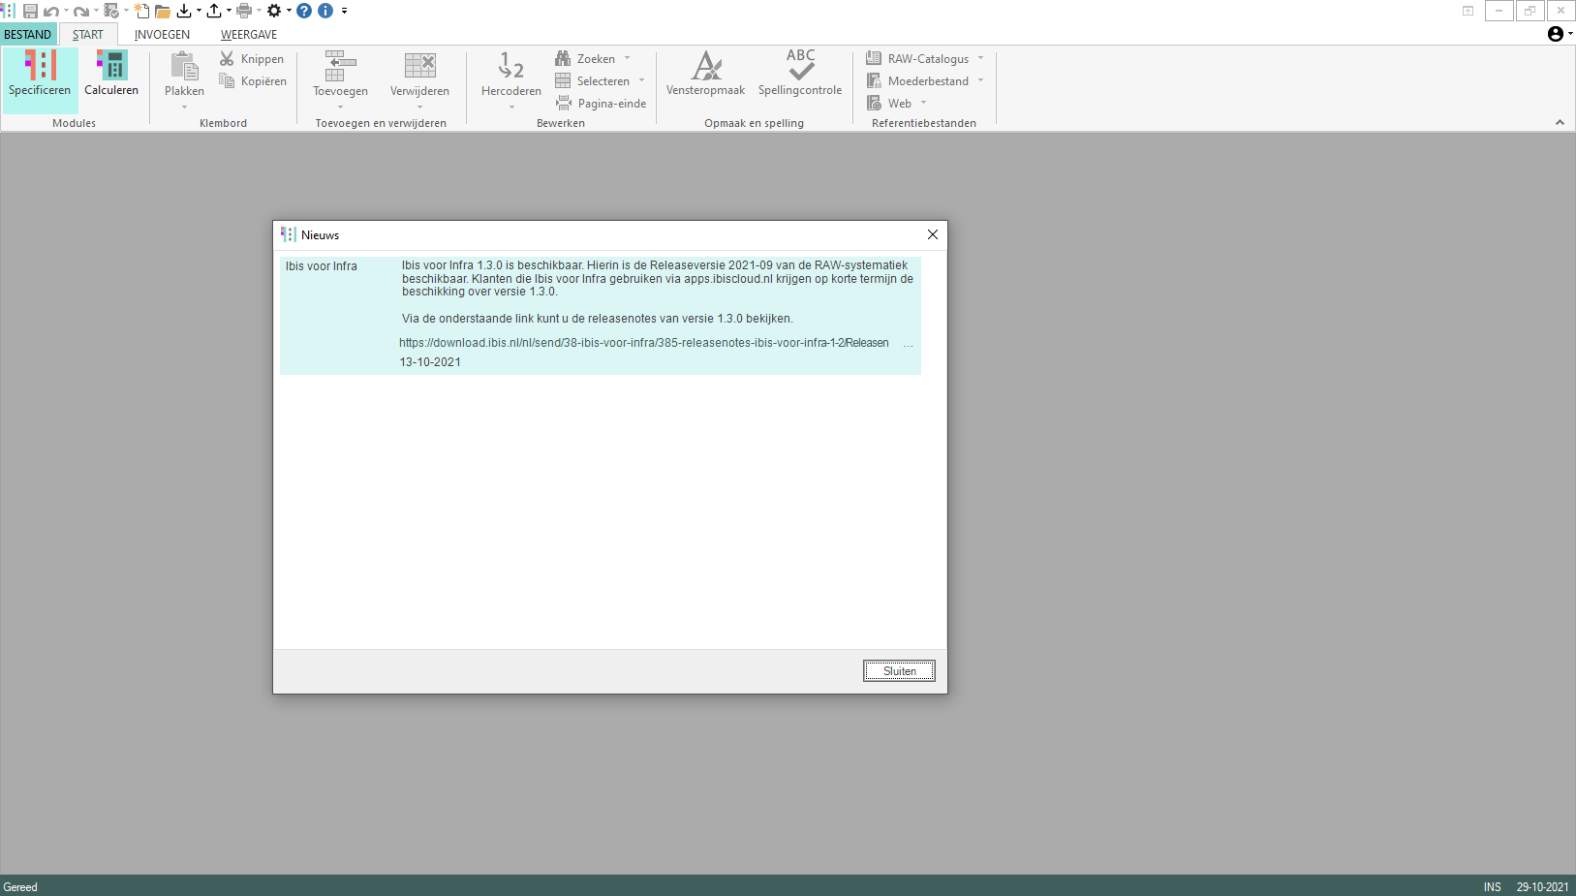This screenshot has height=896, width=1576.
Task: Click the Redo arrow icon
Action: point(81,11)
